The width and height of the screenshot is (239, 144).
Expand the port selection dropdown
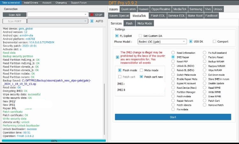click(x=58, y=21)
